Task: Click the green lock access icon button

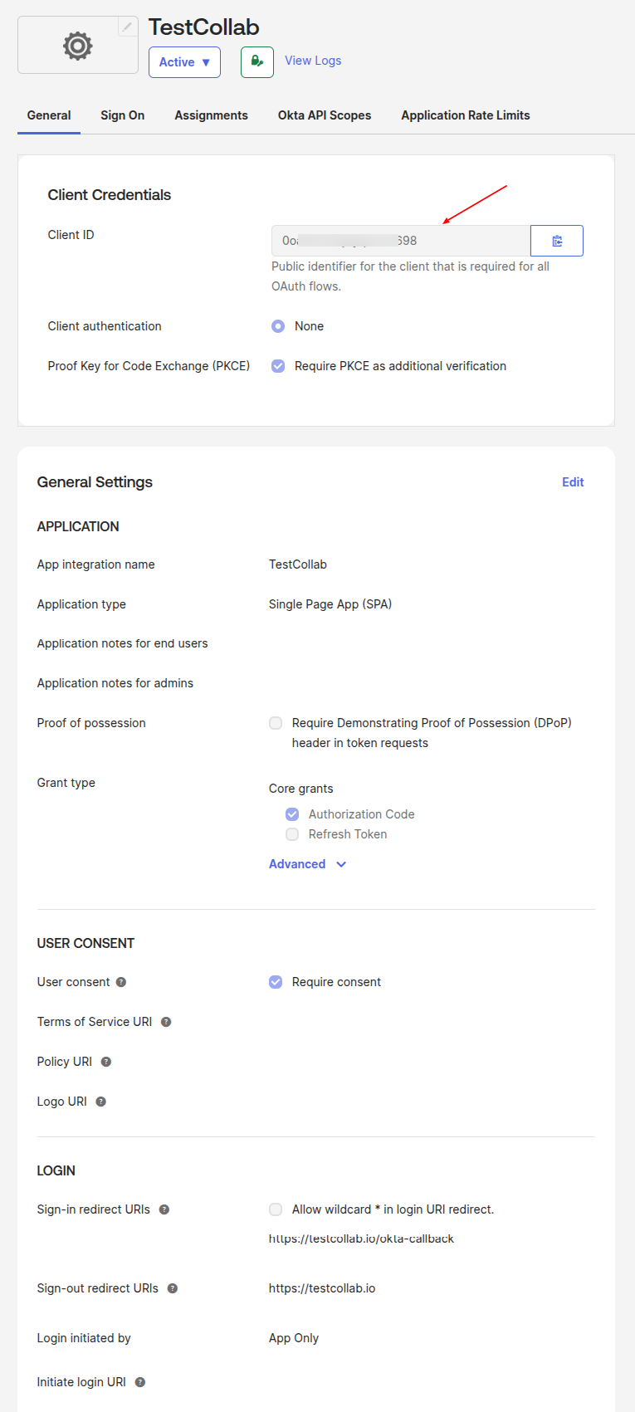Action: pyautogui.click(x=257, y=62)
